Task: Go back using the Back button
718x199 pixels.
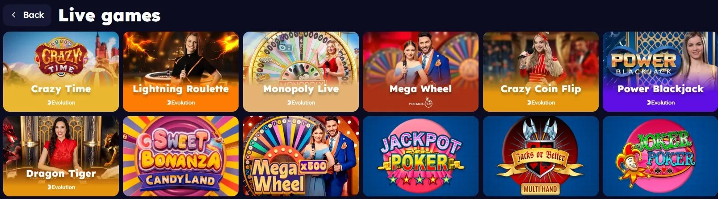Action: [27, 15]
